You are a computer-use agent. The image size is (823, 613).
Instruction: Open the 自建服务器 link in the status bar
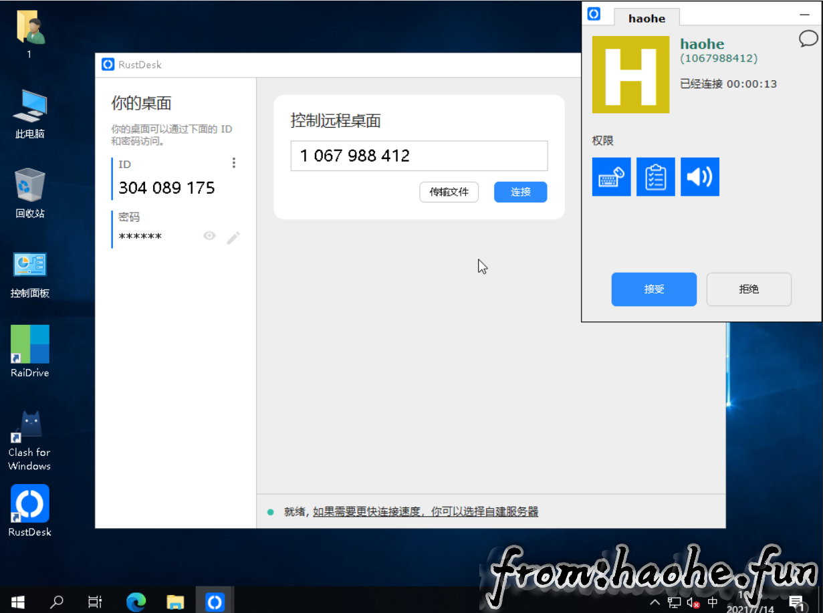425,511
